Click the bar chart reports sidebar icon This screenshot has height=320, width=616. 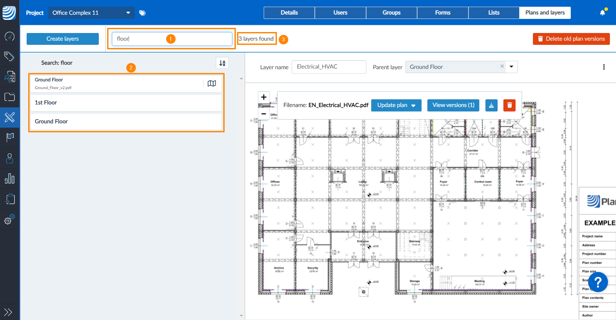tap(10, 178)
